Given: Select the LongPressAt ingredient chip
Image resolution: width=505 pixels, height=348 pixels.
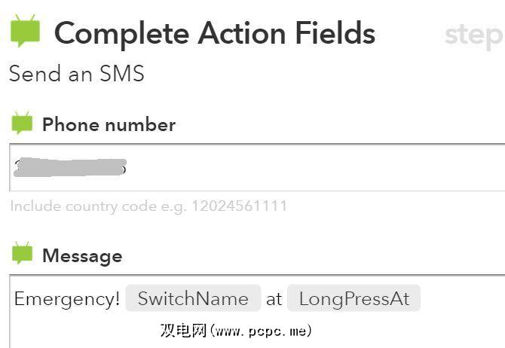Looking at the screenshot, I should [x=353, y=298].
